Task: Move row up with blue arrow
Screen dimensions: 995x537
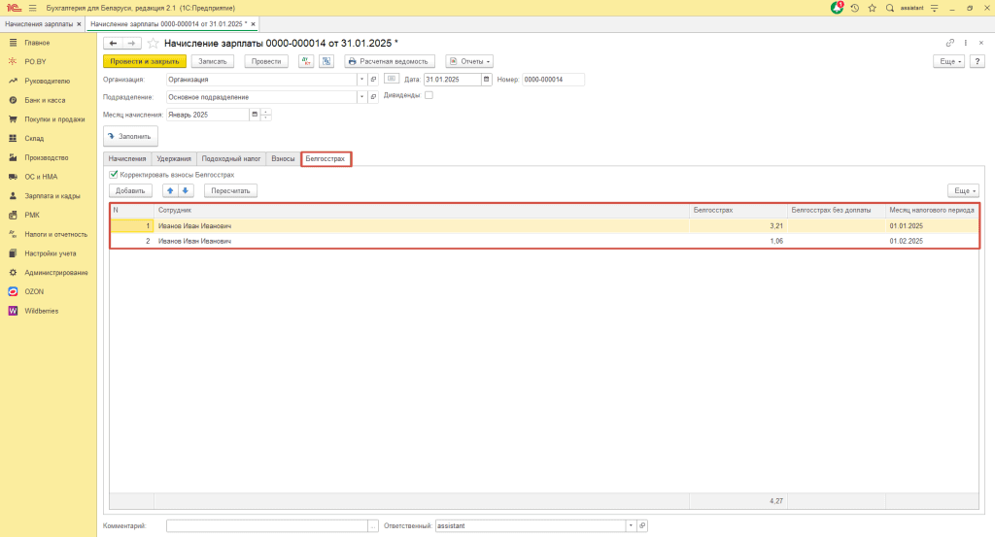Action: tap(171, 190)
